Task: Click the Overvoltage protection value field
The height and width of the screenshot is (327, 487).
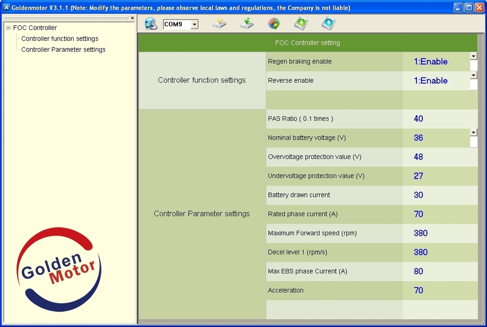Action: point(419,157)
